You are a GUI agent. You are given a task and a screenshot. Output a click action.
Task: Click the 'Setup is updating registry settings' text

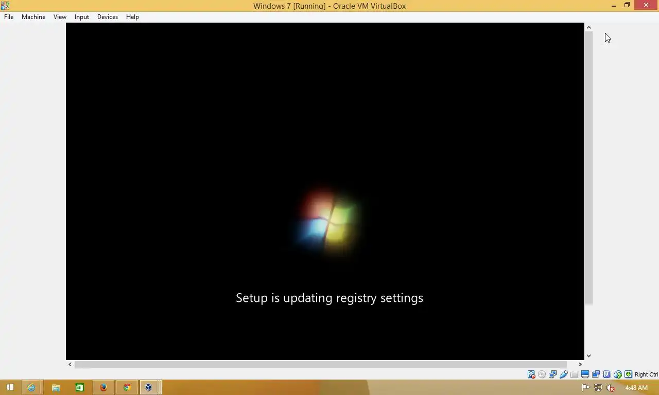[329, 298]
